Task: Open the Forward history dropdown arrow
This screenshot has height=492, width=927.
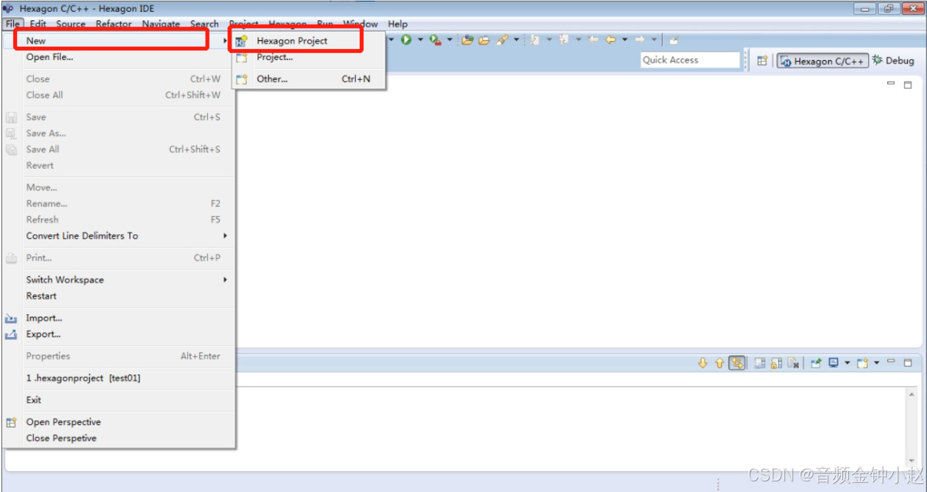Action: tap(654, 40)
